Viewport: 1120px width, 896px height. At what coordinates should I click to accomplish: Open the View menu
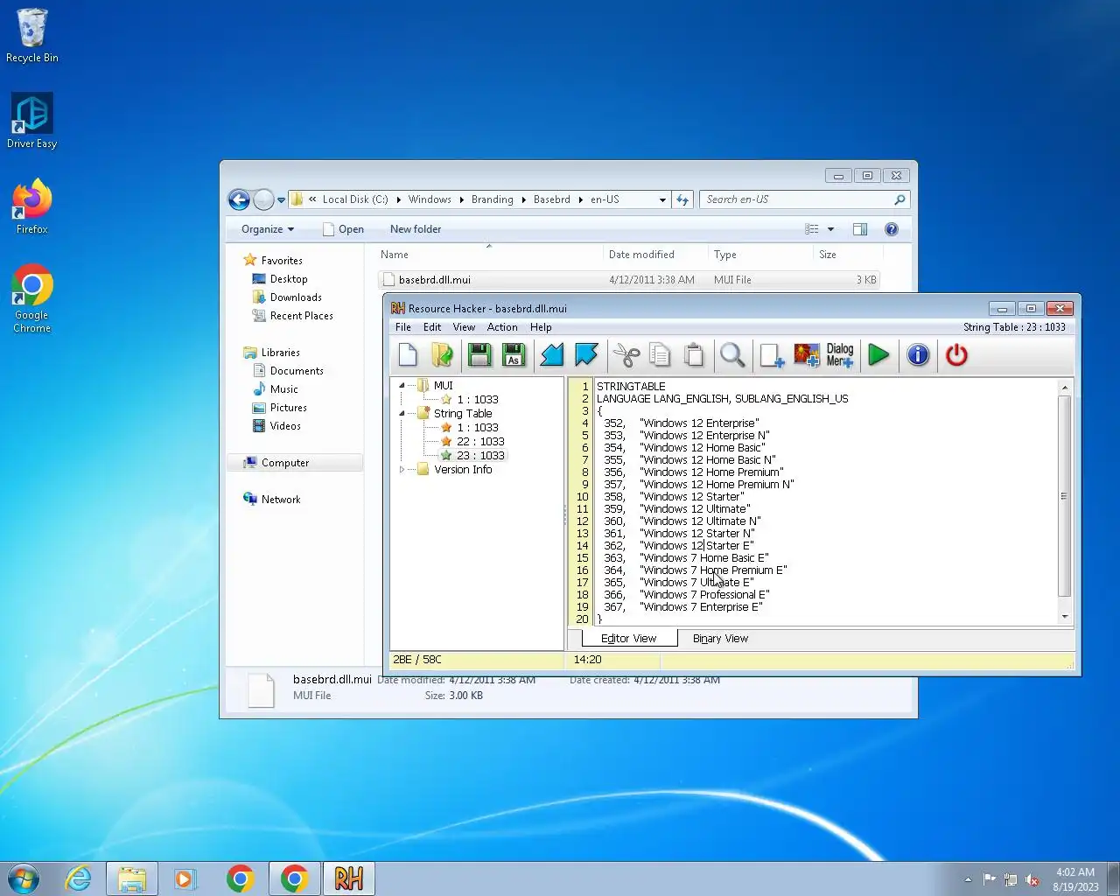tap(464, 327)
